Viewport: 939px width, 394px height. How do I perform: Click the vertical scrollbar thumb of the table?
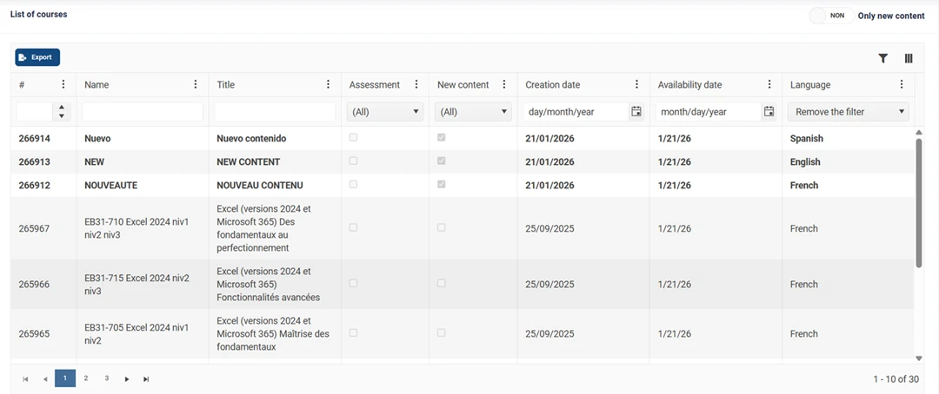(x=919, y=202)
